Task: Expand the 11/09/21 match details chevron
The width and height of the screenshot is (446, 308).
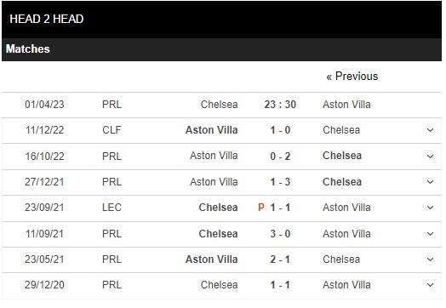Action: pyautogui.click(x=430, y=234)
